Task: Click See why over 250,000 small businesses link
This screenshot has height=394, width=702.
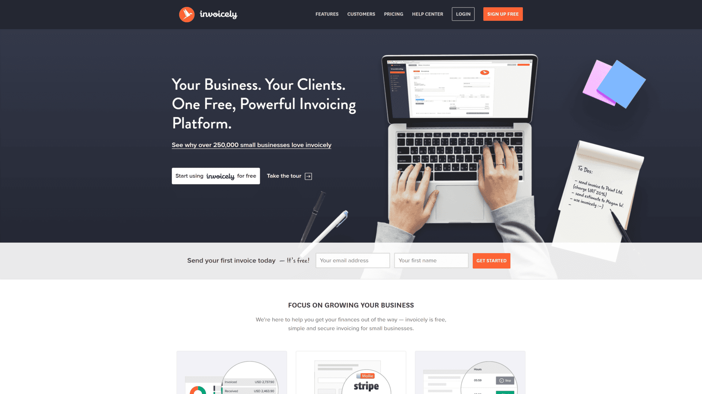Action: 251,144
